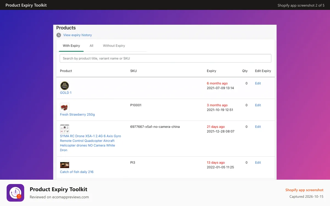
Task: Click the footer Product Expiry Toolkit title
Action: [59, 189]
